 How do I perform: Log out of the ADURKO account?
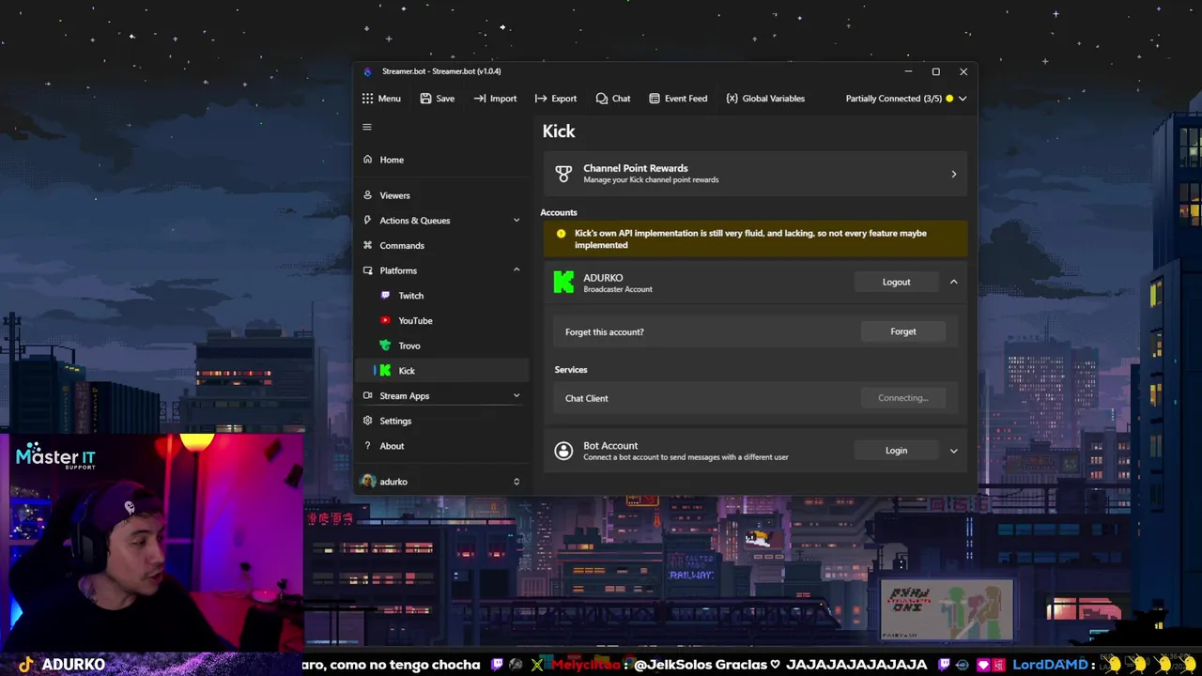[896, 282]
